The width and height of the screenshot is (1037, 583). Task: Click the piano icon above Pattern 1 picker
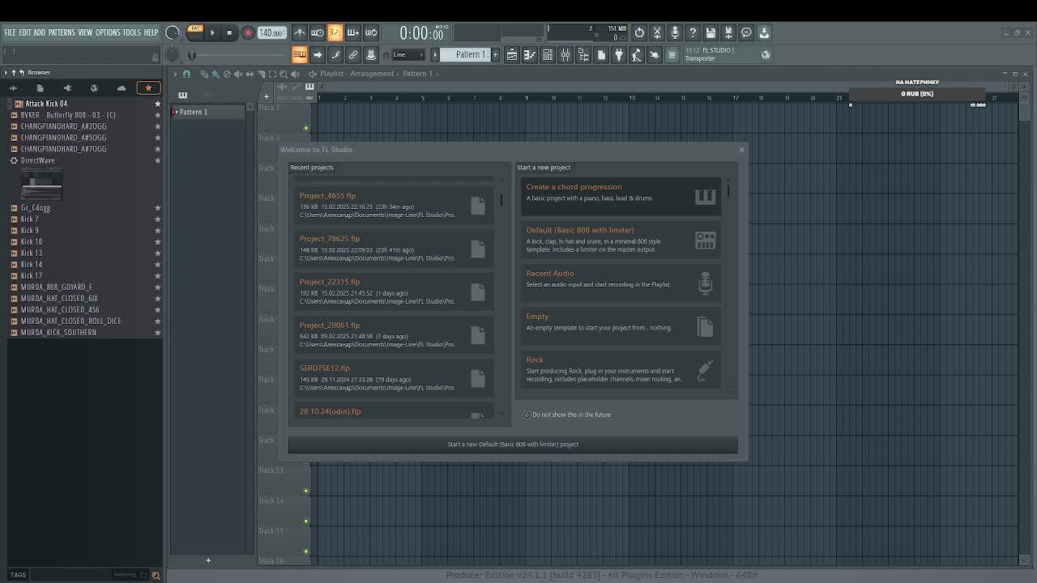(x=183, y=95)
